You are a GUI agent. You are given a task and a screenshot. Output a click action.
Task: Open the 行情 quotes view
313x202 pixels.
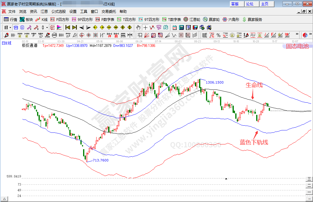click(10, 19)
